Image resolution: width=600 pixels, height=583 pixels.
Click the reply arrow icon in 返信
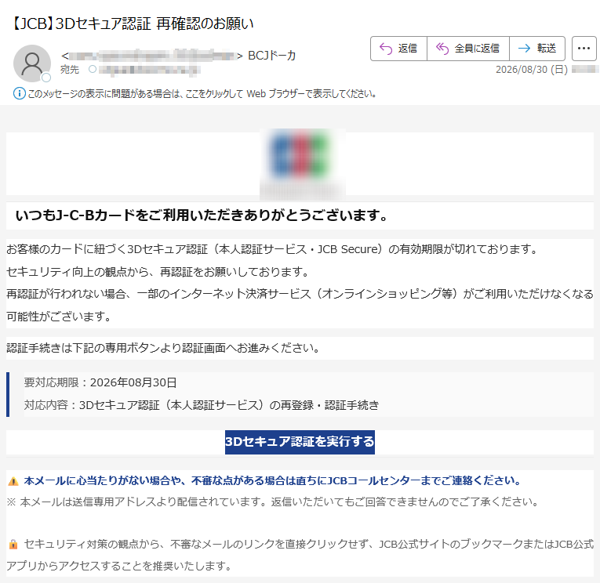tap(386, 49)
